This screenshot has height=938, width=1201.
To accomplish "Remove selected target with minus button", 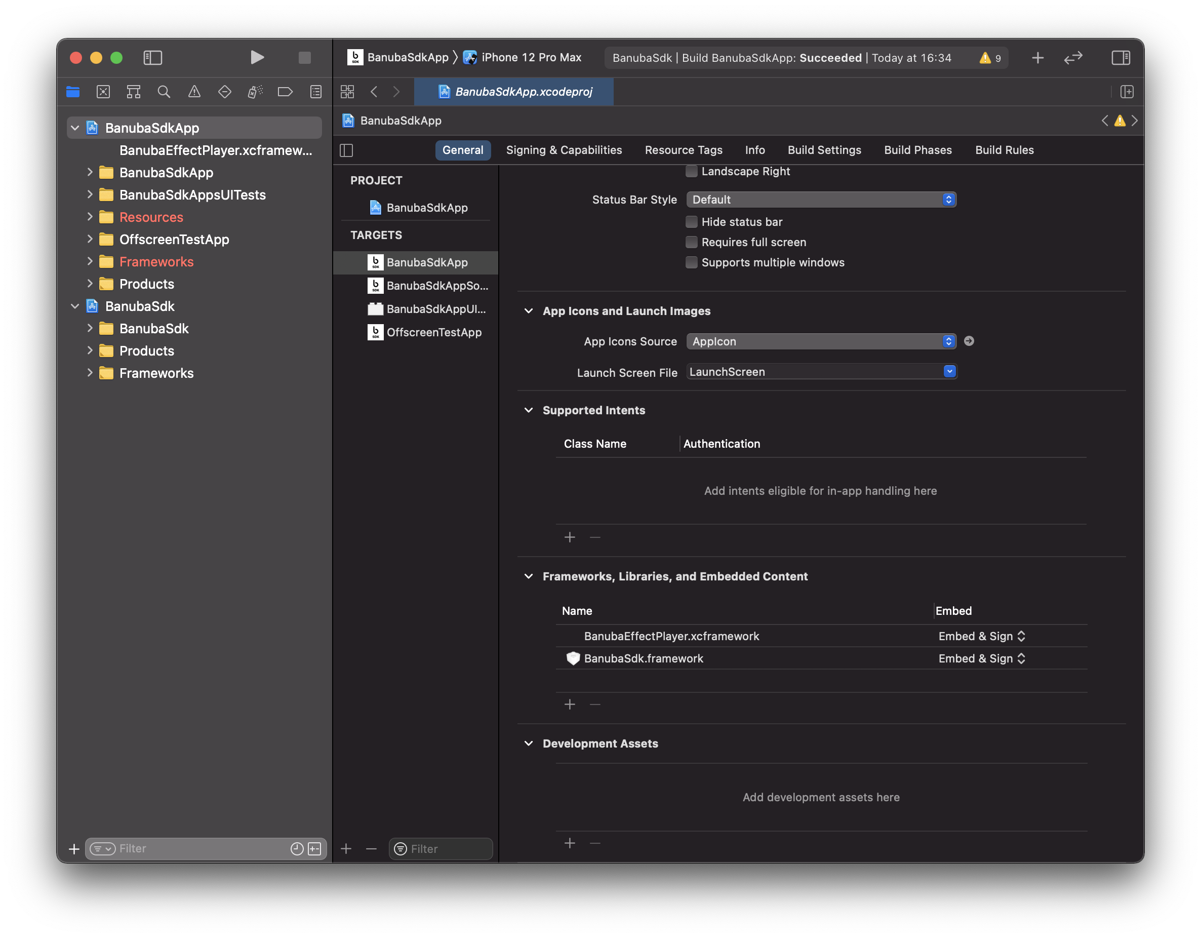I will tap(371, 849).
